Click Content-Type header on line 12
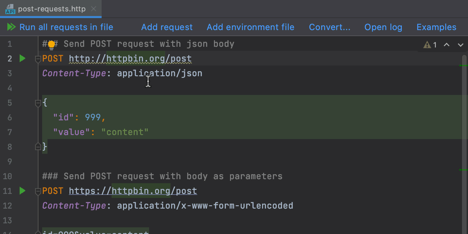The height and width of the screenshot is (234, 468). coord(74,206)
